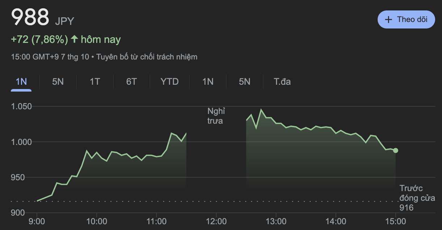Click the Trước đóng cửa 916 label
The height and width of the screenshot is (230, 442).
(417, 198)
